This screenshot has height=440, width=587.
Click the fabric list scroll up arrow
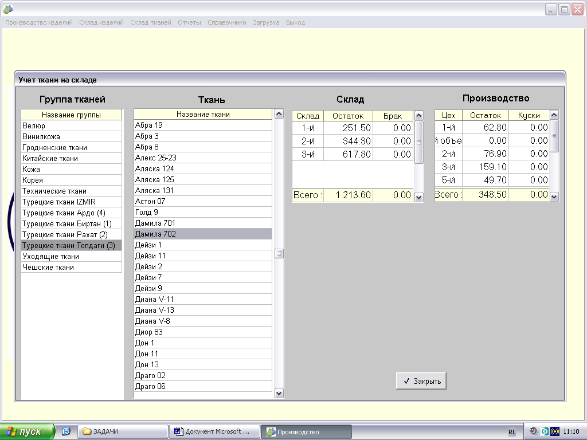pos(279,114)
